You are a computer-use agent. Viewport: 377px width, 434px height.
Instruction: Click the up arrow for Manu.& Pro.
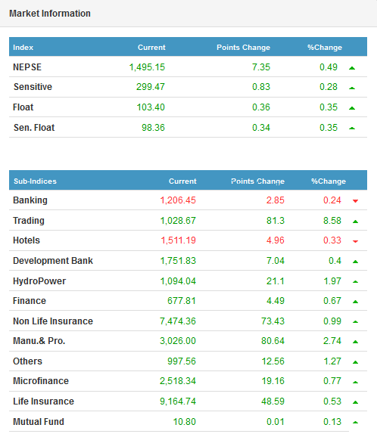click(x=355, y=342)
